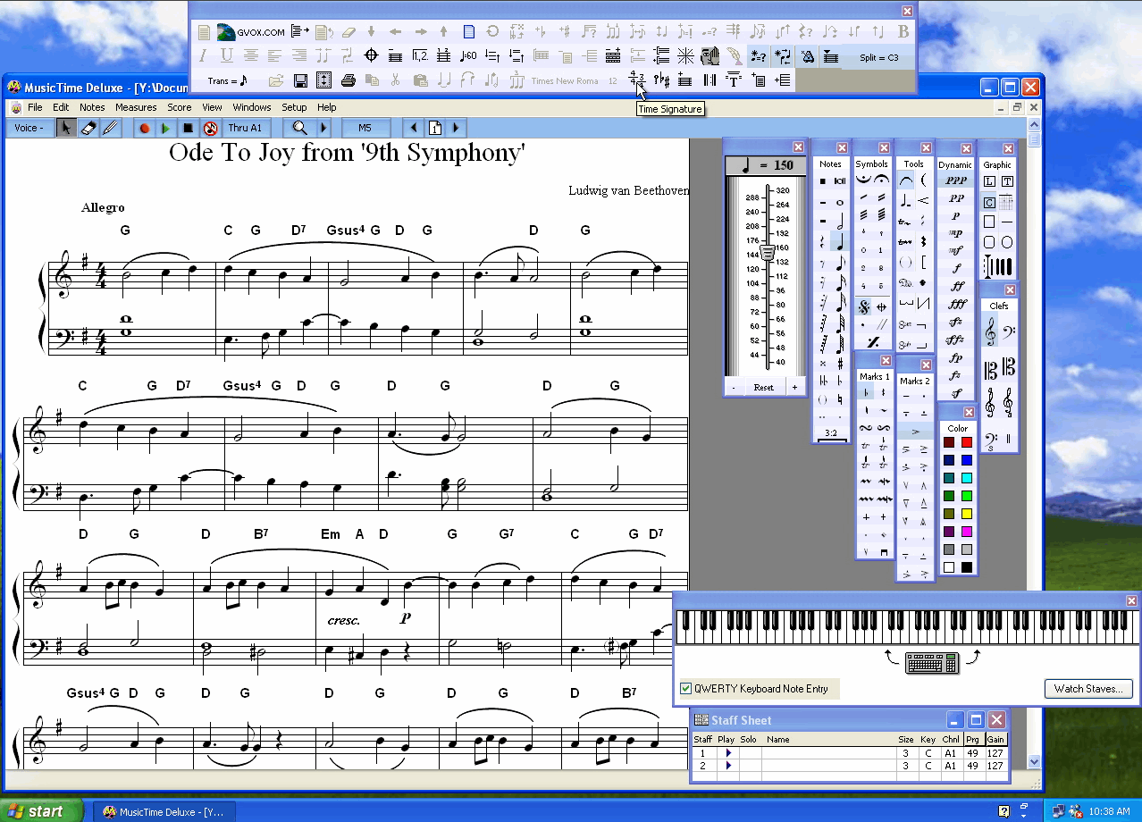Image resolution: width=1142 pixels, height=822 pixels.
Task: Toggle Play arrow for staff 1 in Staff Sheet
Action: point(727,753)
